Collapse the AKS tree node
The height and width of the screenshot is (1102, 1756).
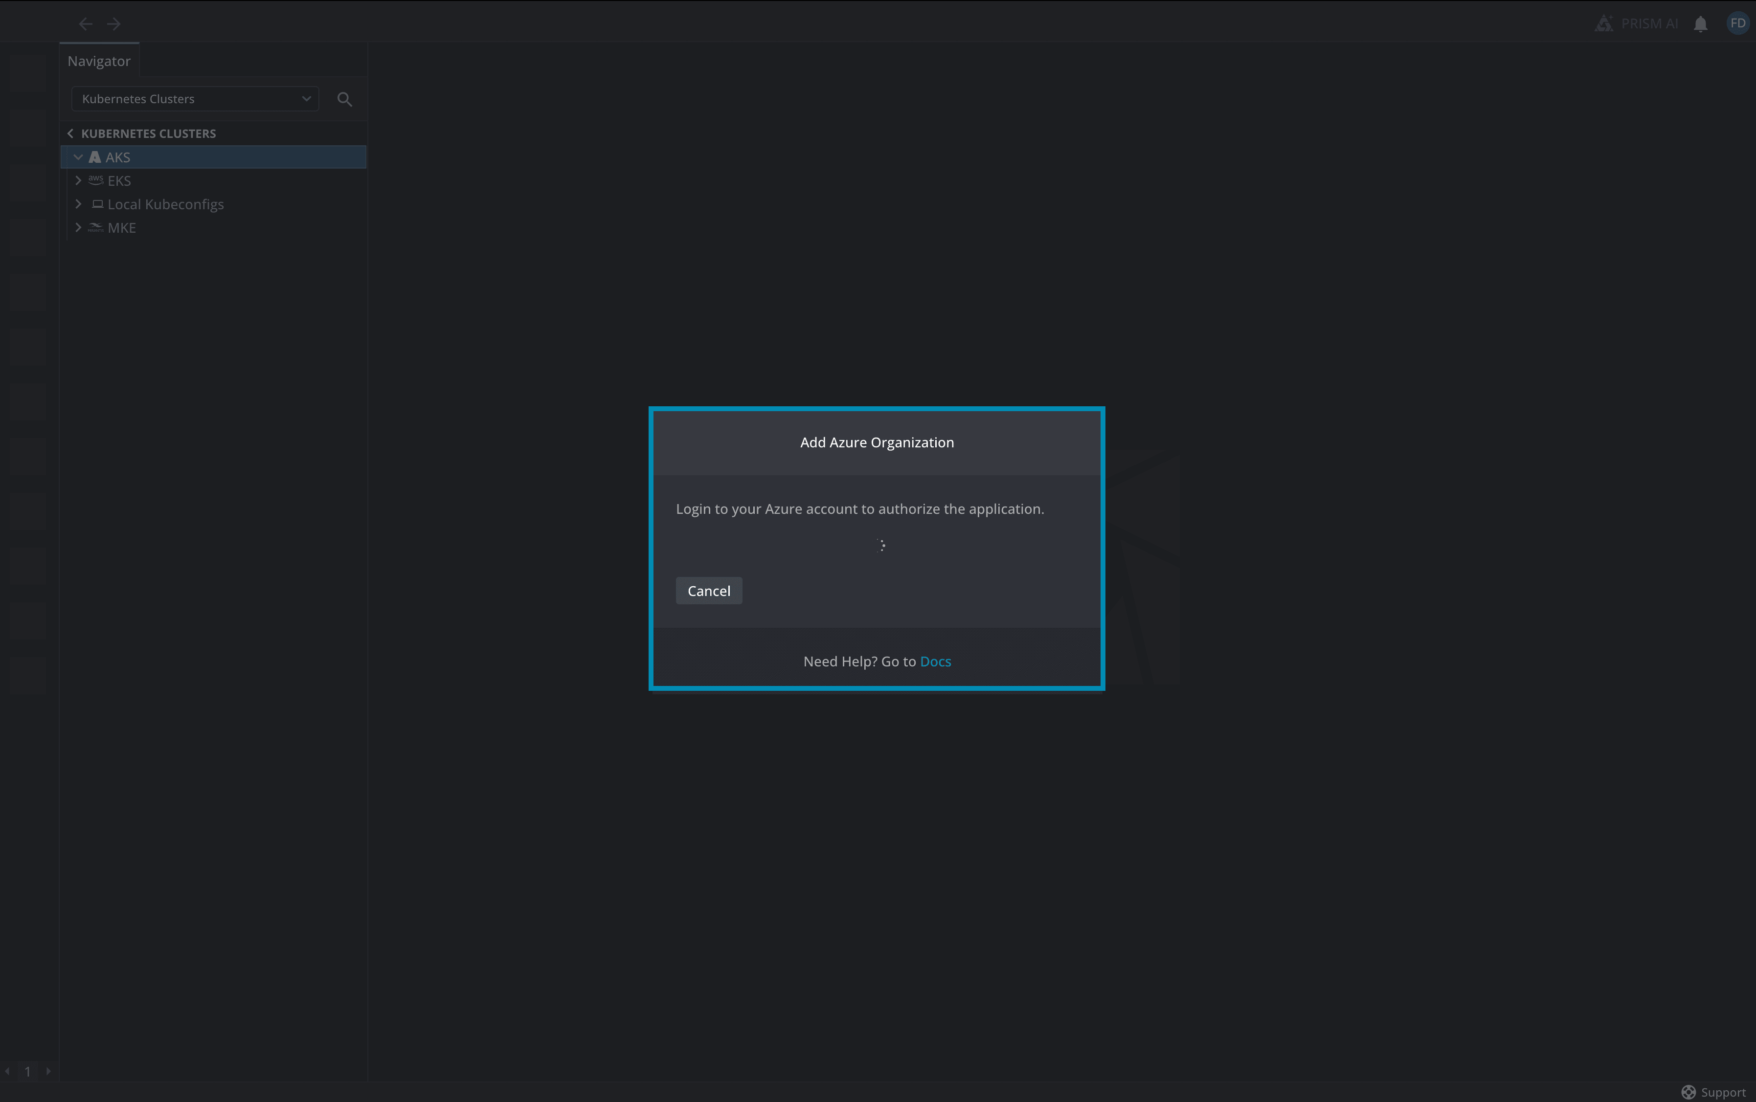click(x=78, y=156)
